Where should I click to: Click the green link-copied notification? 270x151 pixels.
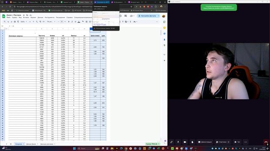(219, 8)
